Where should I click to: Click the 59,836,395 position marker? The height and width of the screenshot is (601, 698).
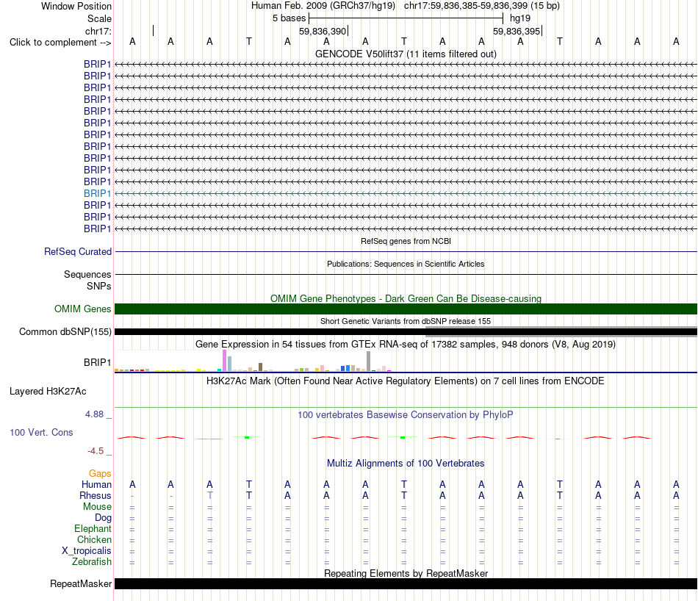click(x=517, y=31)
